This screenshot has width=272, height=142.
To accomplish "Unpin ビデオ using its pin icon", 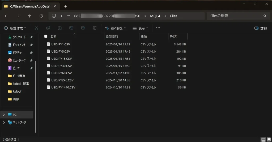I will pos(31,68).
